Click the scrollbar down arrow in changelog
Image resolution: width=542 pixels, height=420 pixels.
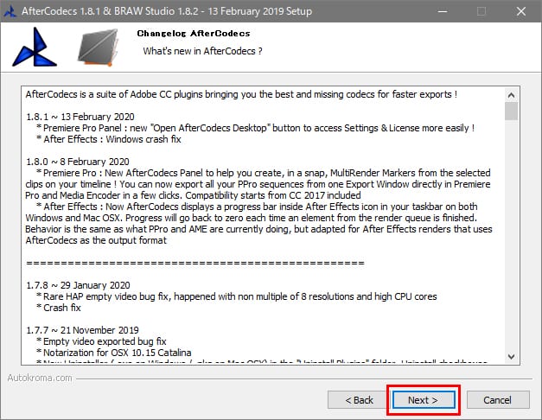pos(511,356)
